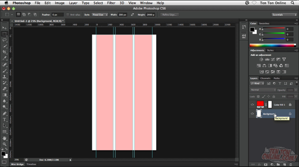The height and width of the screenshot is (167, 299).
Task: Click the red channel R slider
Action: click(274, 29)
